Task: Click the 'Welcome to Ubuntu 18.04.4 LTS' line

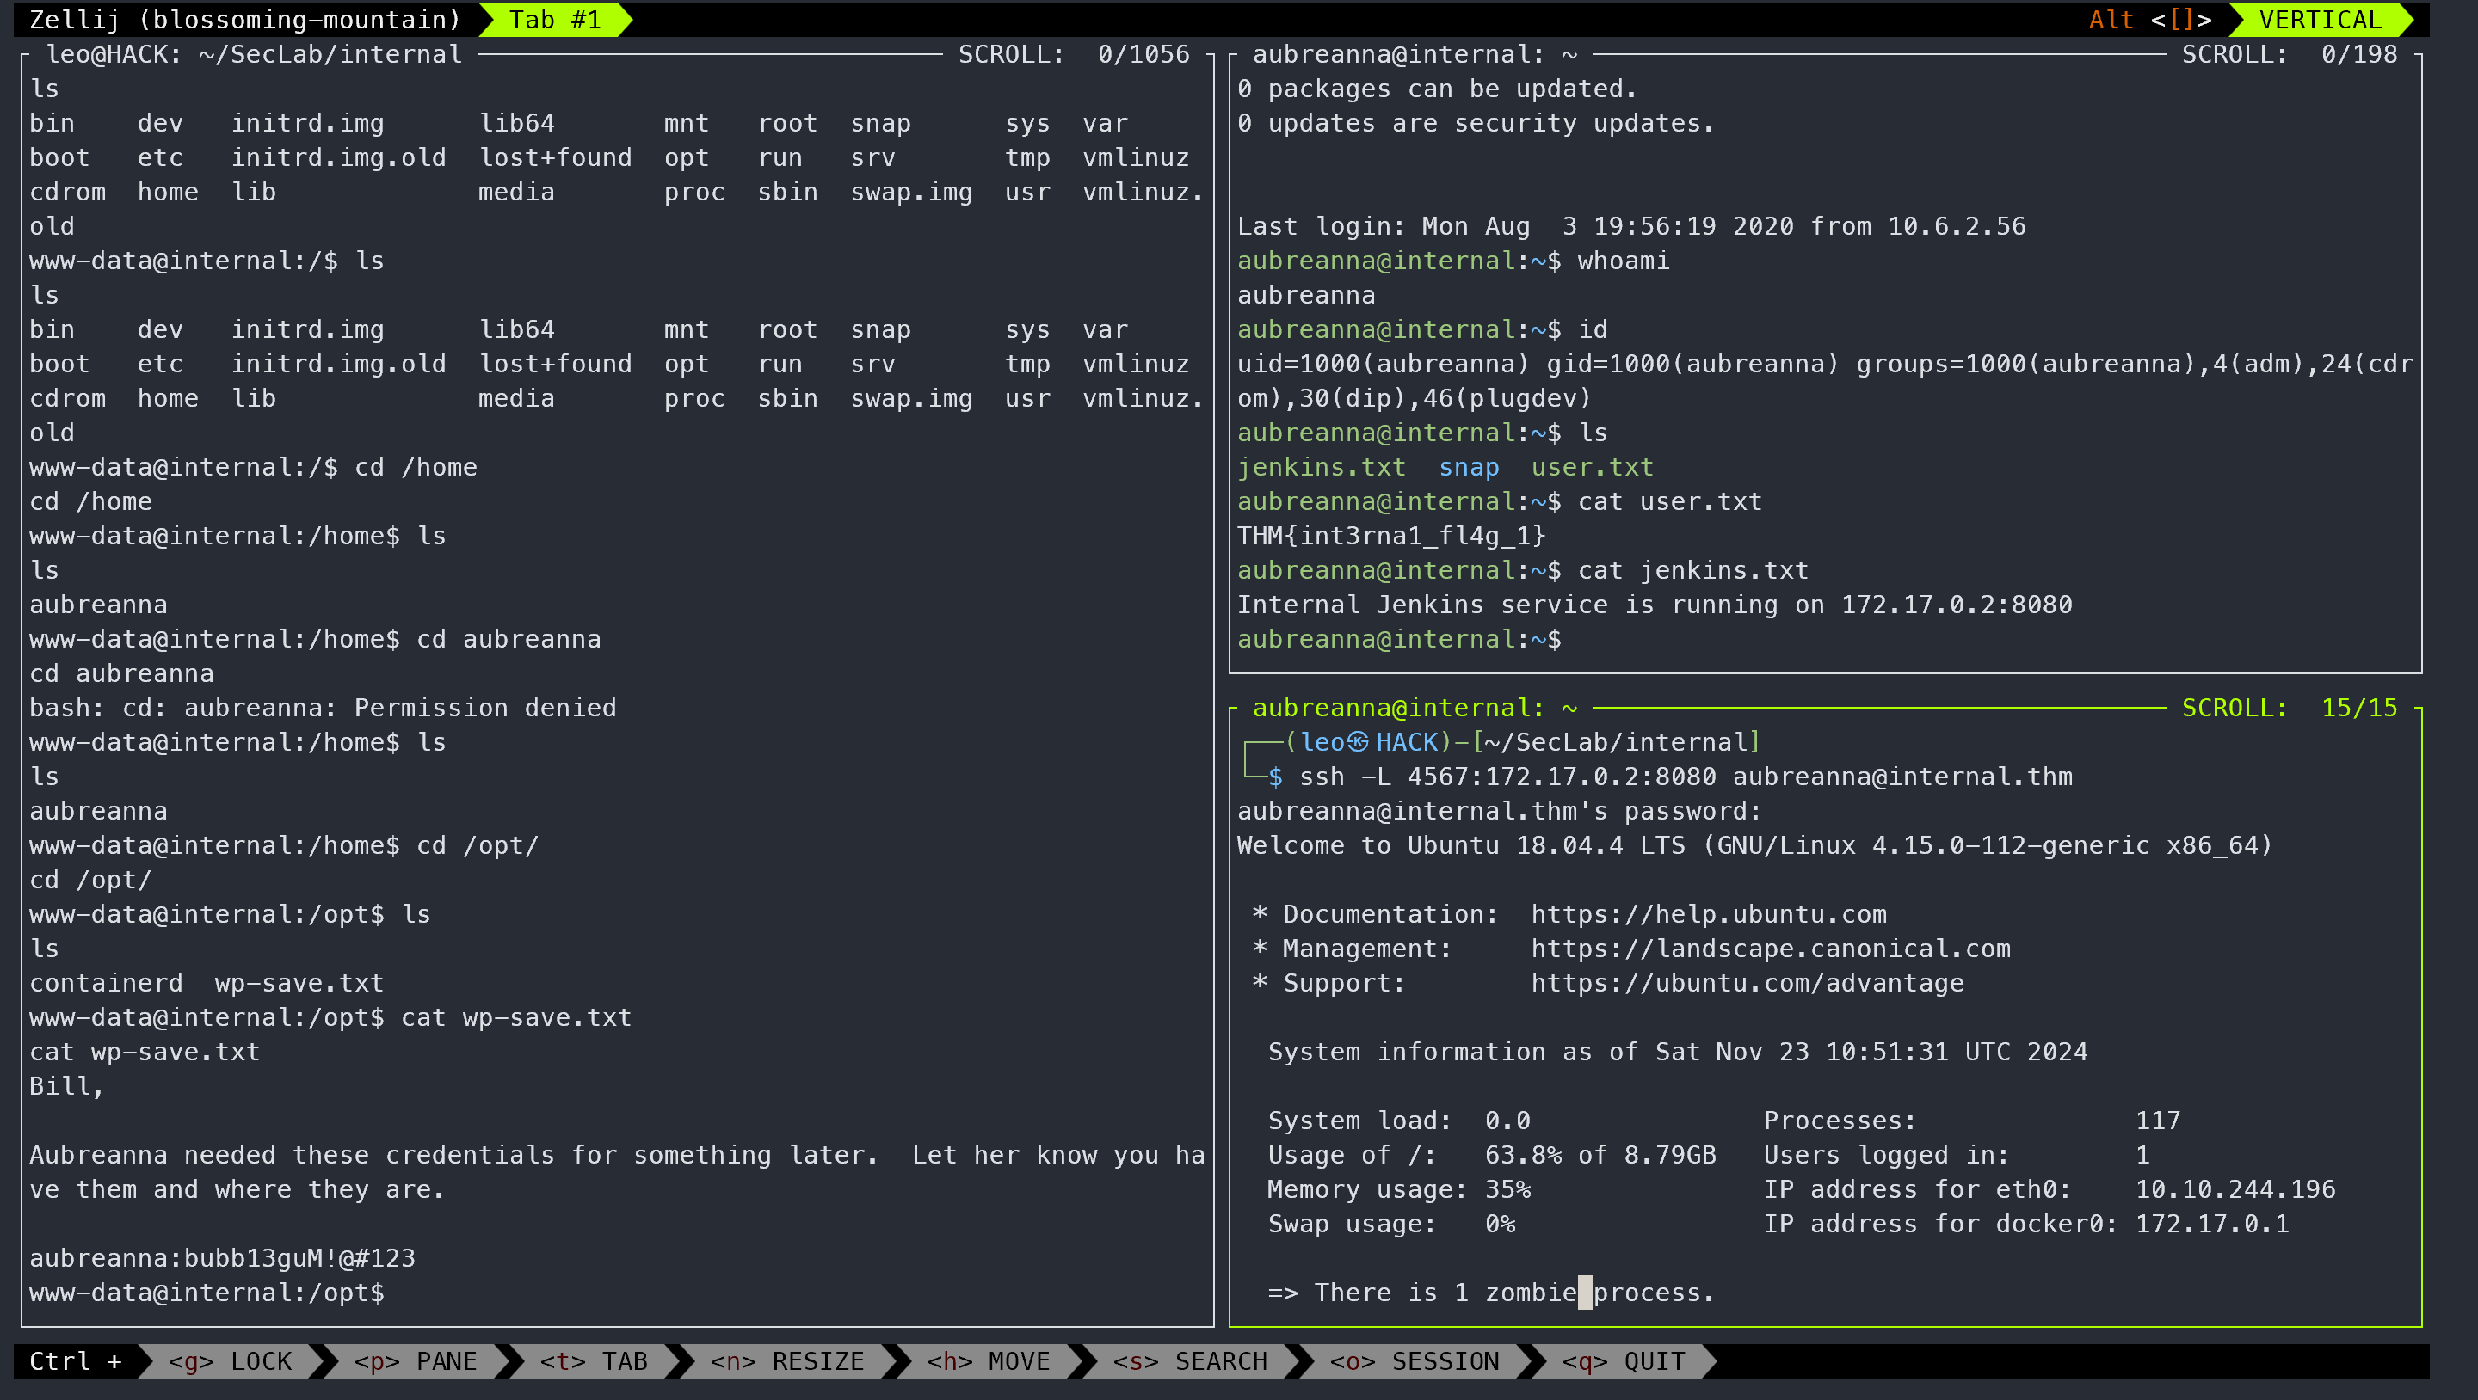Action: pos(1754,845)
